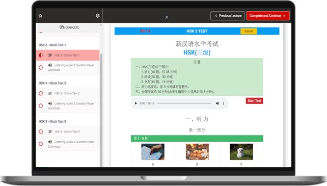Go to the course home icon
327x186 pixels.
point(40,16)
